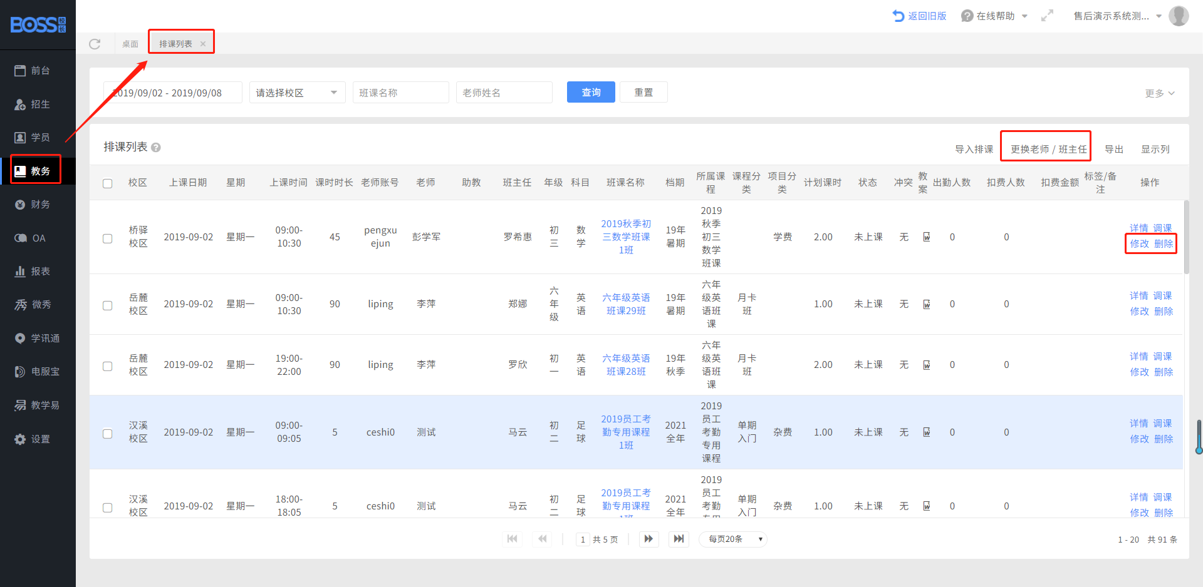Open lesson plan icon for 六年级英语班课29班 row

[x=927, y=304]
